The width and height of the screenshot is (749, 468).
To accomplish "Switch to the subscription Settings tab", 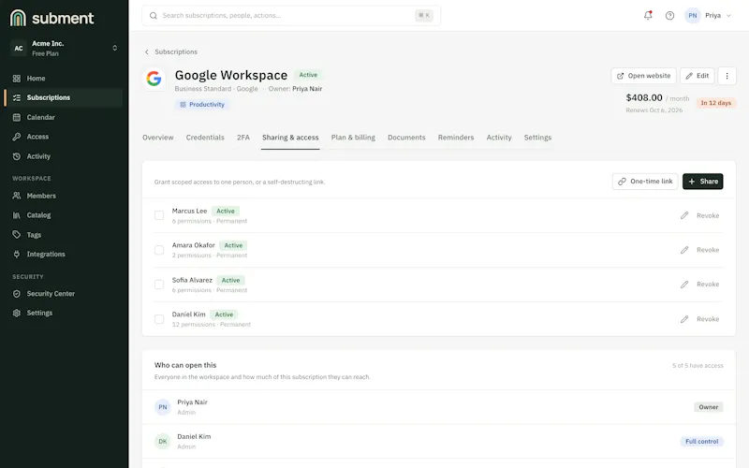I will 537,138.
